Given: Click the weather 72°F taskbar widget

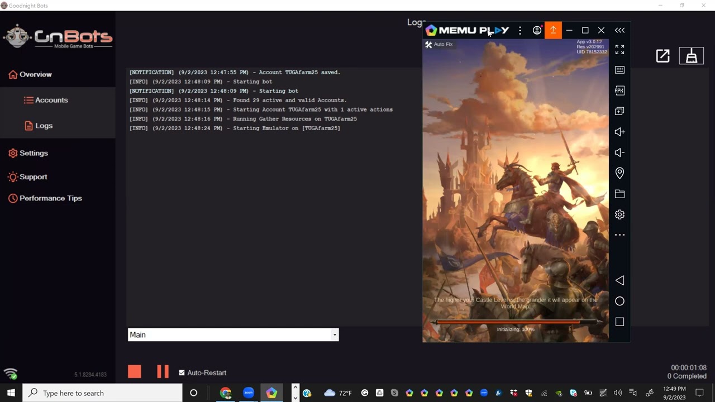Looking at the screenshot, I should (x=339, y=393).
